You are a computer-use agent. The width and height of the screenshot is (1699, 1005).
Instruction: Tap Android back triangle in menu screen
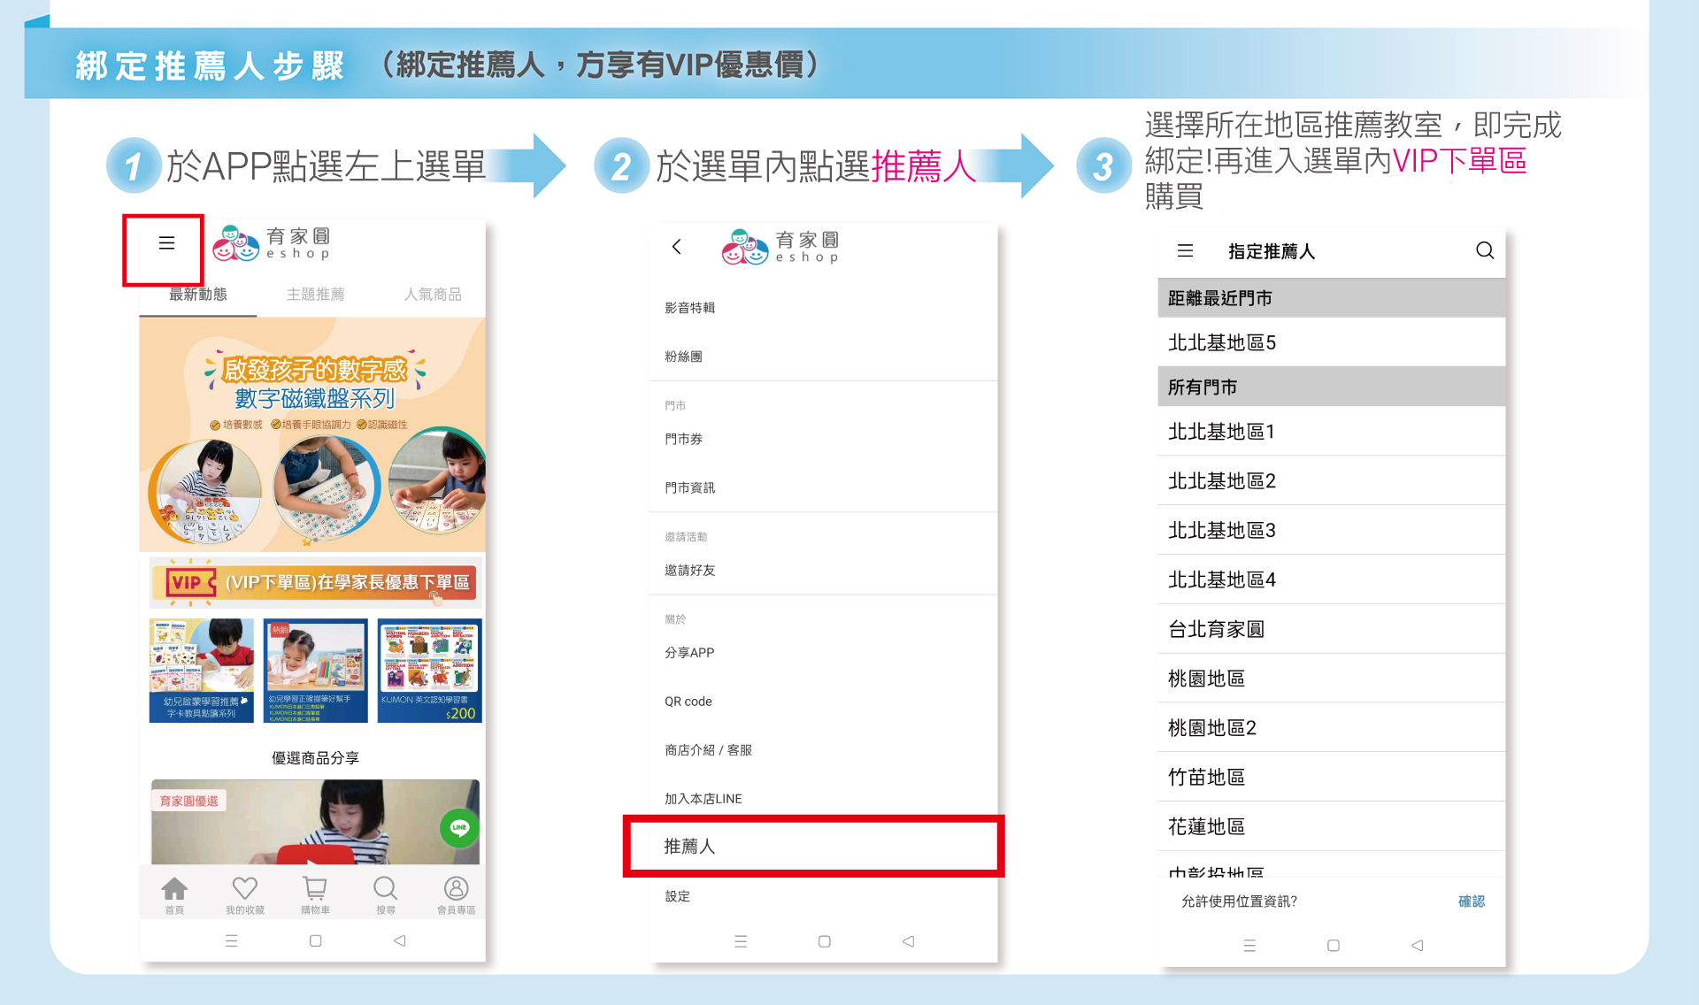click(x=908, y=941)
